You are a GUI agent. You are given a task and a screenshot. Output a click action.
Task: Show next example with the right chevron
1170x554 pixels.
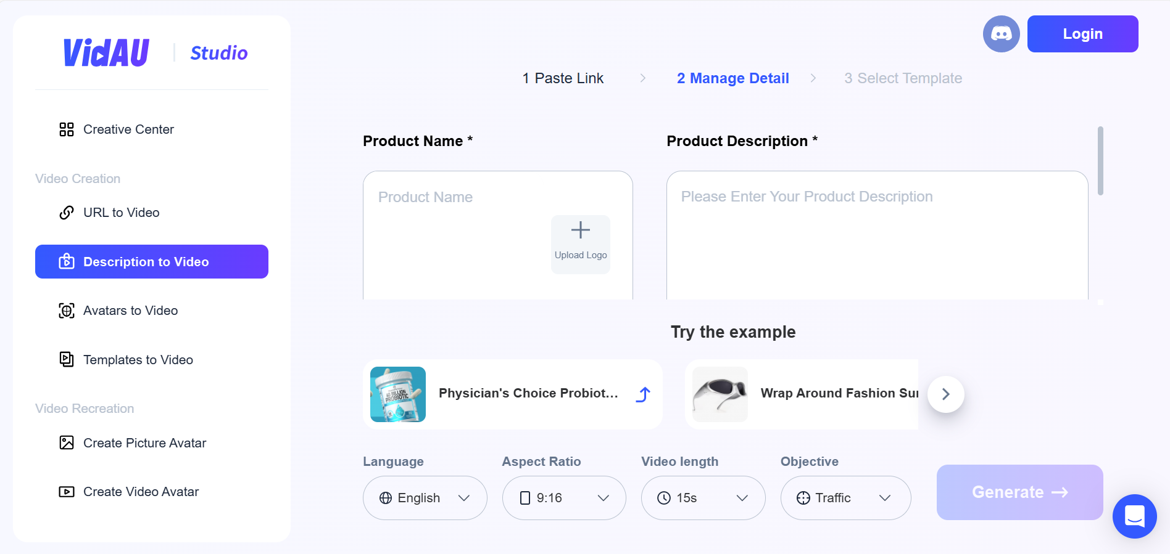[x=945, y=394]
